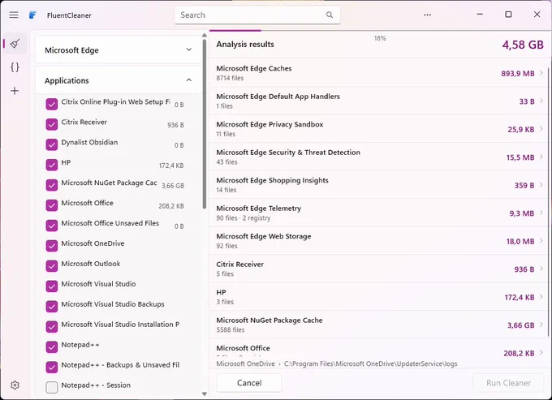Cancel the running analysis
This screenshot has height=400, width=552.
(x=249, y=383)
